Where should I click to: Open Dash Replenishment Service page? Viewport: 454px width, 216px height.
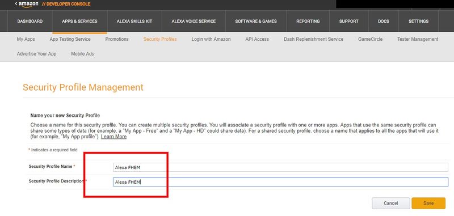coord(314,39)
